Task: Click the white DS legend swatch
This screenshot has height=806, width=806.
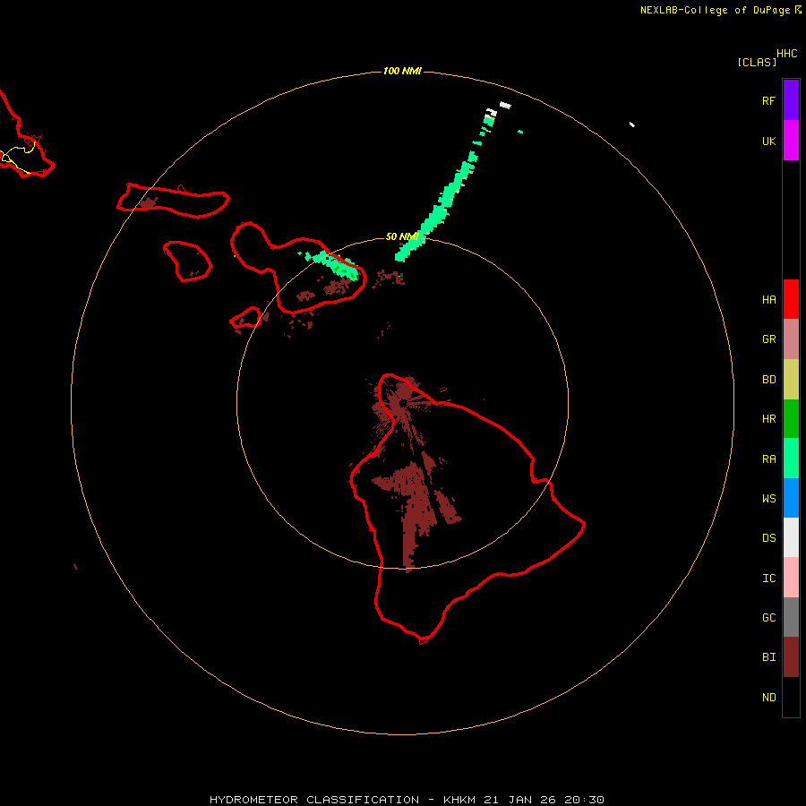Action: 791,537
